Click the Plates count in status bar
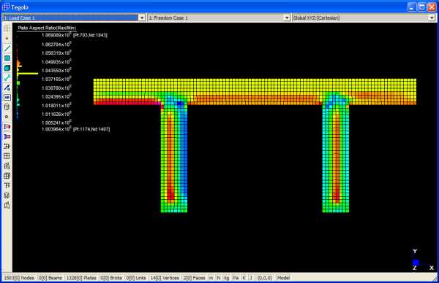The width and height of the screenshot is (439, 283). coord(81,278)
